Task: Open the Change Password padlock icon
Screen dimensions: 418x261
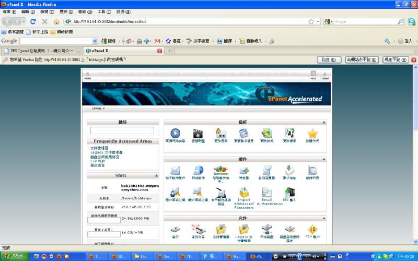Action: pos(221,133)
